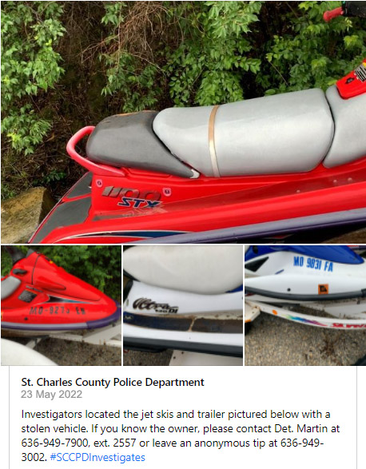Image resolution: width=366 pixels, height=469 pixels.
Task: Open the MO 9831 FA jet ski thumbnail
Action: click(305, 305)
